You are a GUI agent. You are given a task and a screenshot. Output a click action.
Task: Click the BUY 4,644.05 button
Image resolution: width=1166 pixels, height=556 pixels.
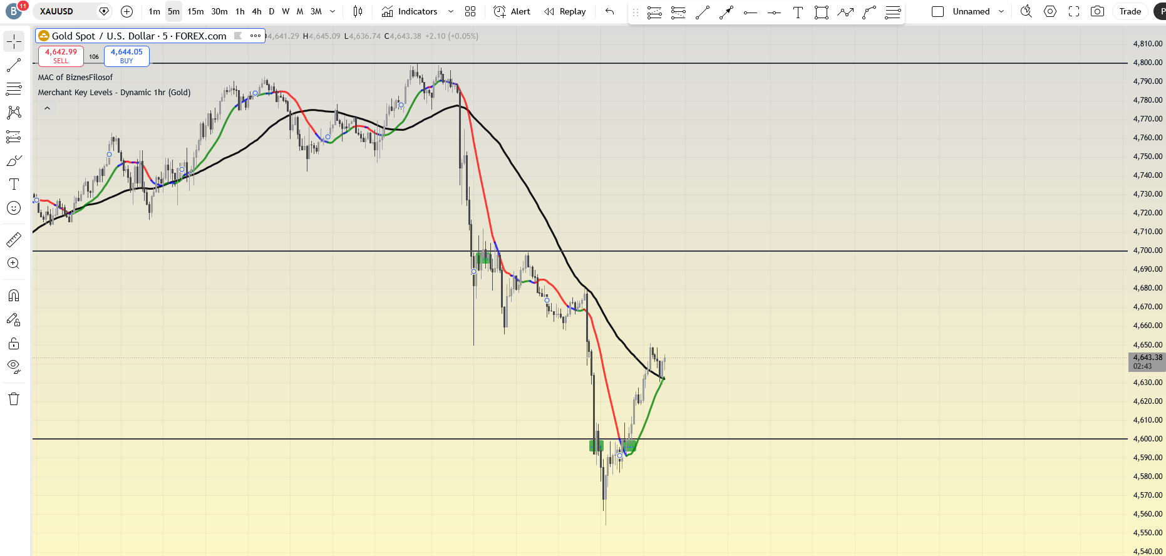point(126,56)
